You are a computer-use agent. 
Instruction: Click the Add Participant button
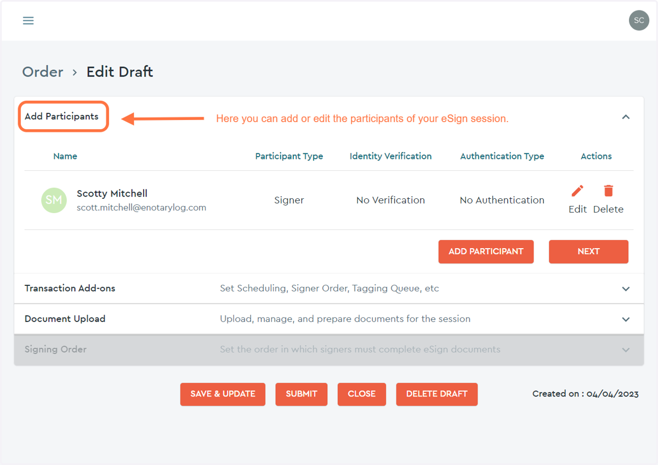click(486, 251)
